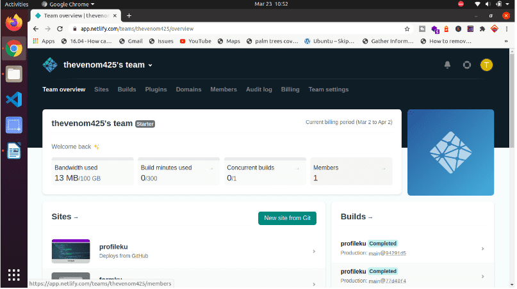Open Firefox from the dock

point(14,22)
